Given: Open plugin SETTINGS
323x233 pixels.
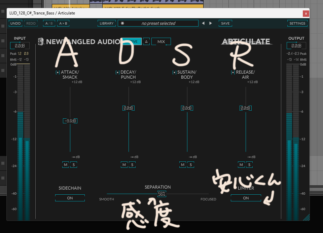Looking at the screenshot, I should coord(297,23).
